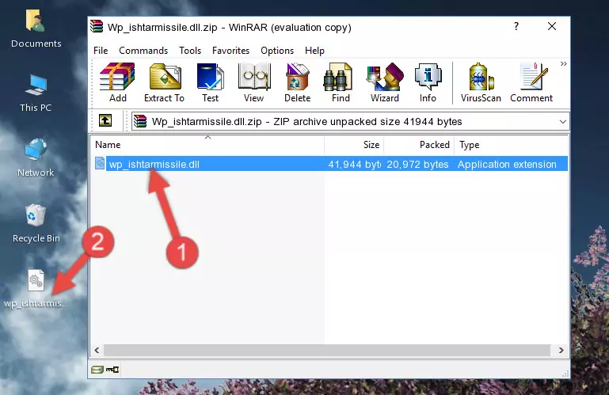Image resolution: width=609 pixels, height=395 pixels.
Task: Click the View toolbar icon
Action: point(254,82)
